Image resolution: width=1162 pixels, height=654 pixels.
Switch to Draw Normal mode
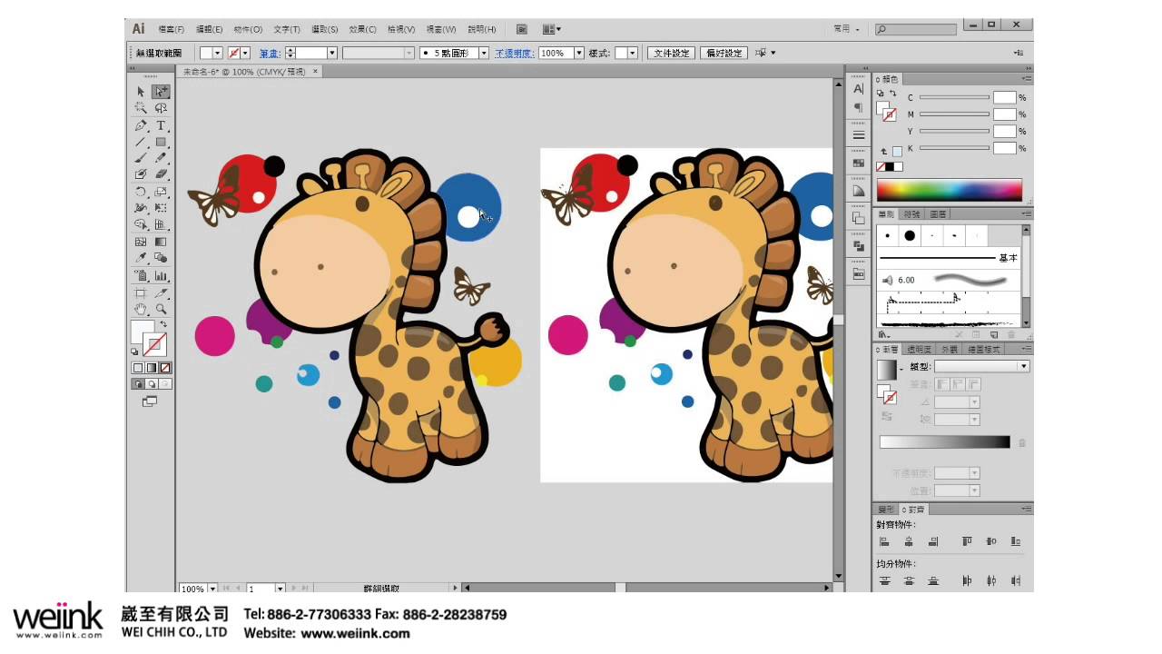coord(138,384)
